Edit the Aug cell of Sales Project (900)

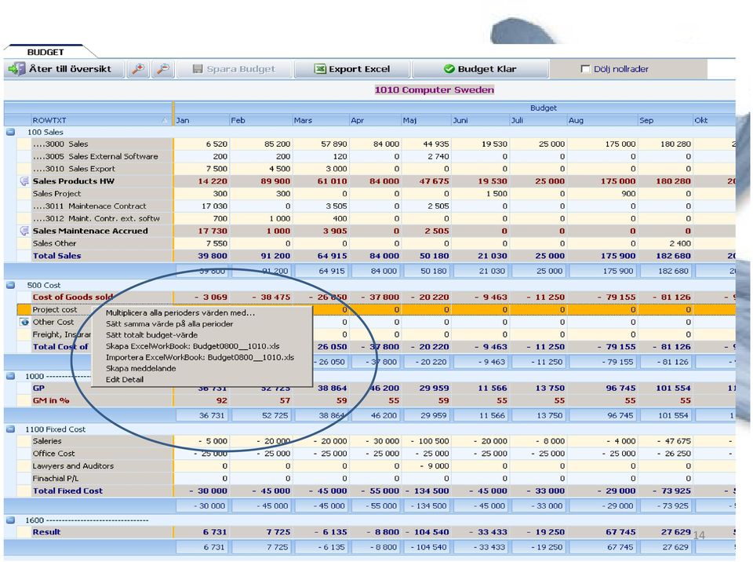tap(602, 193)
